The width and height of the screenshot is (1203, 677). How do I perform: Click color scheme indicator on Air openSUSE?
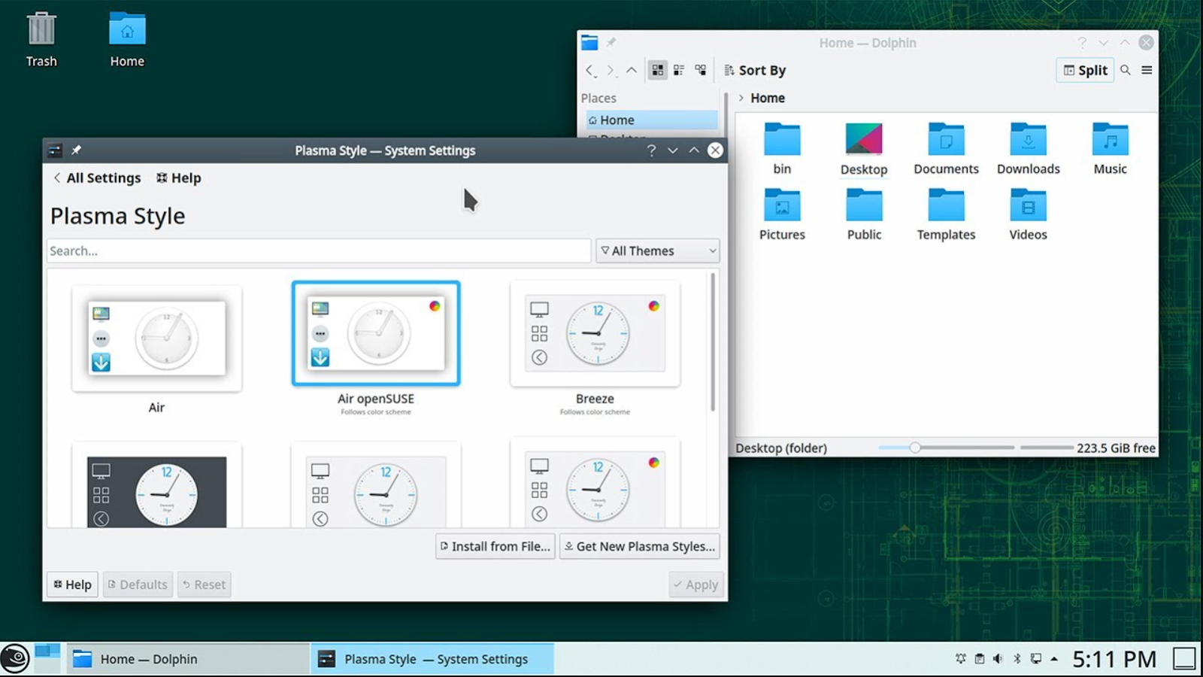pyautogui.click(x=435, y=306)
